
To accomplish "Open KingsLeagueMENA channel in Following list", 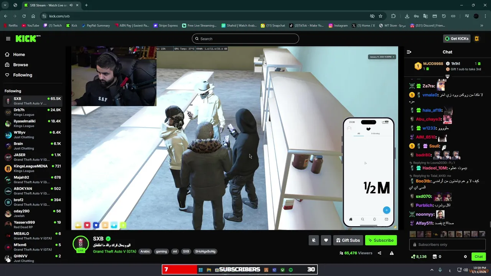I will tap(33, 168).
